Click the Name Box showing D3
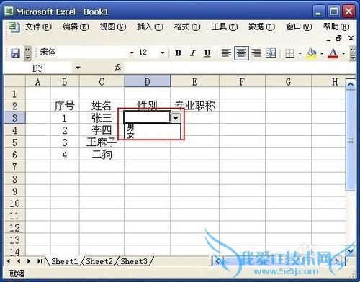360x282 pixels. 38,68
